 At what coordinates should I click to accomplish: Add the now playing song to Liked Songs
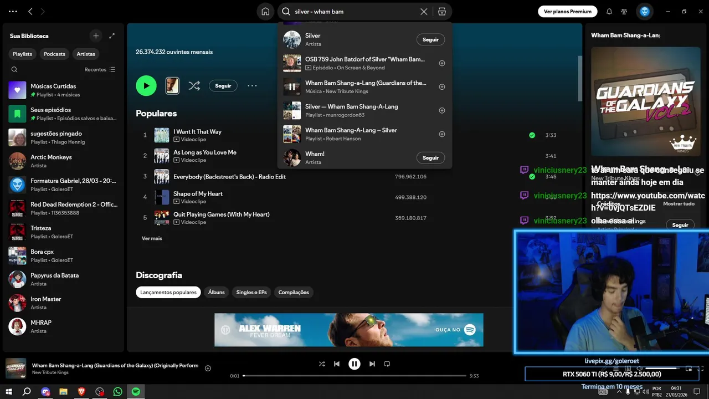(x=208, y=369)
